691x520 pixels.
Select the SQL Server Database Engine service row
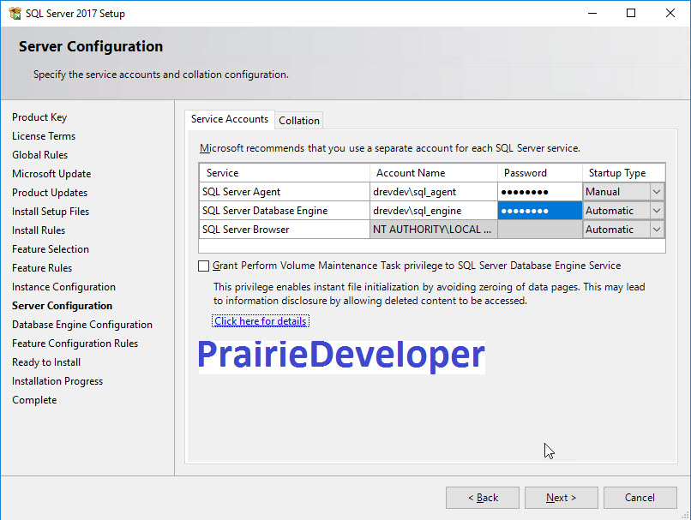pyautogui.click(x=285, y=211)
